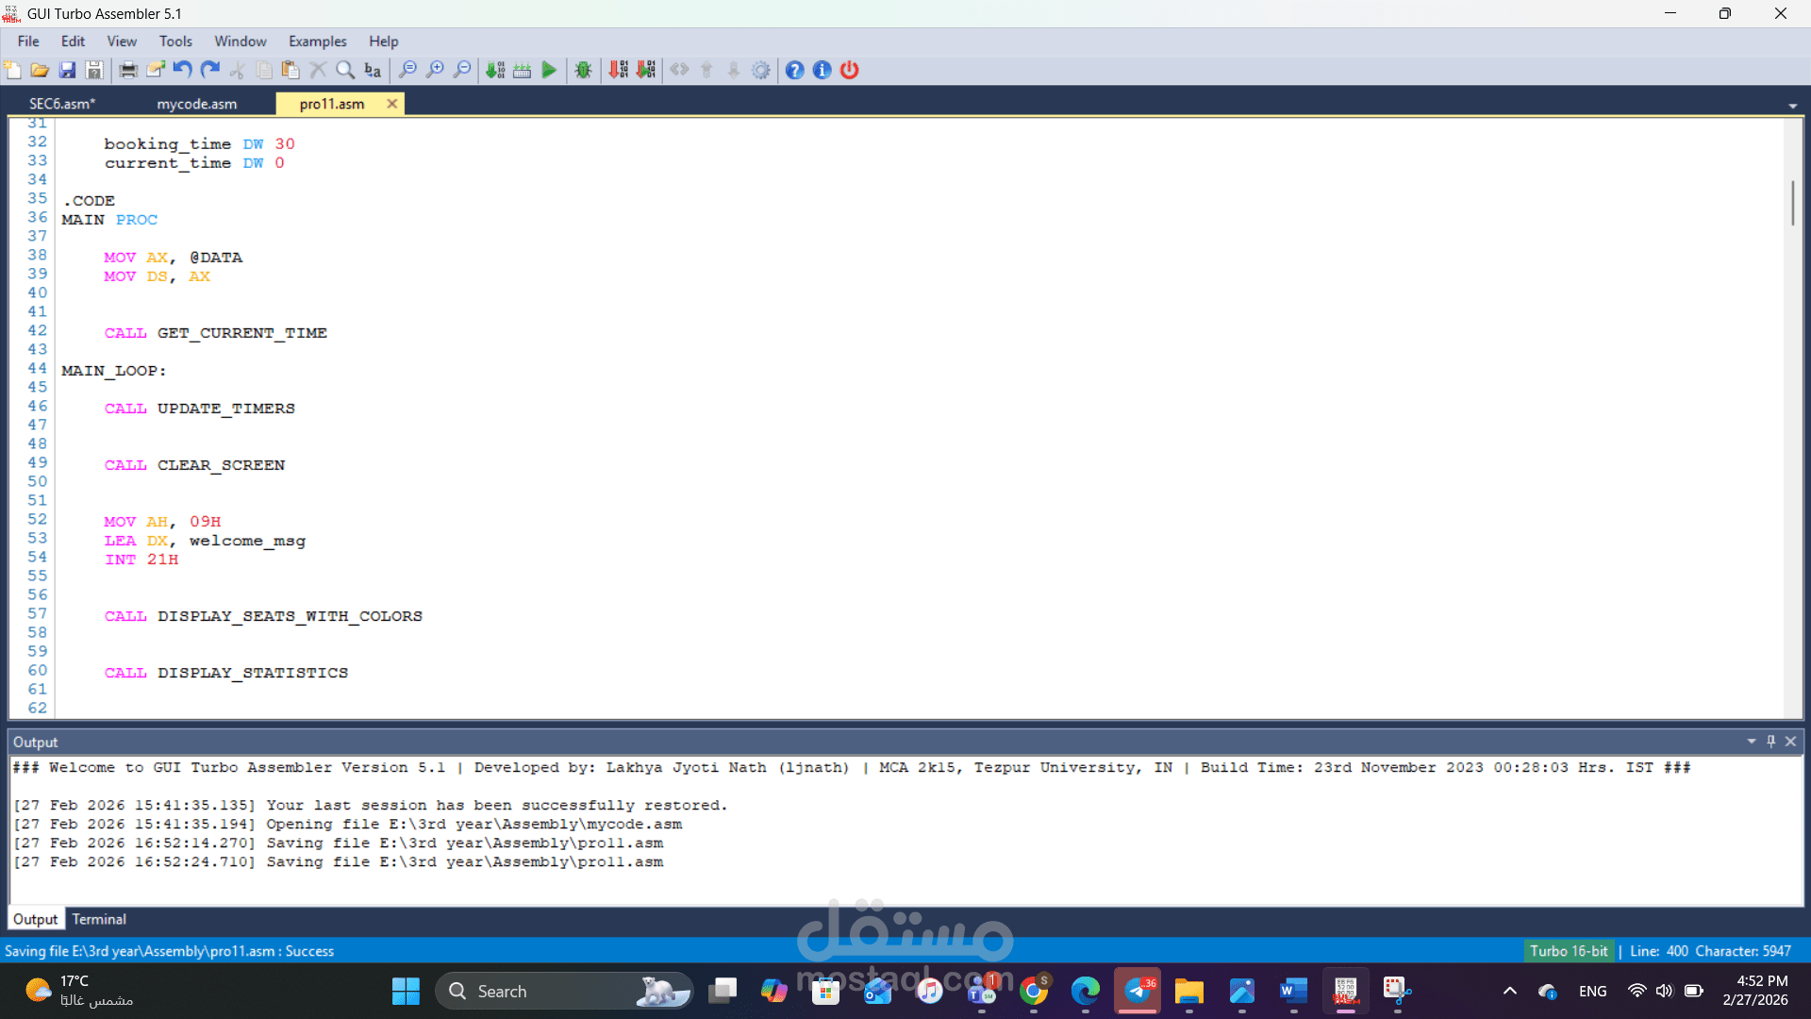This screenshot has width=1811, height=1019.
Task: Switch to the mycode.asm tab
Action: point(196,104)
